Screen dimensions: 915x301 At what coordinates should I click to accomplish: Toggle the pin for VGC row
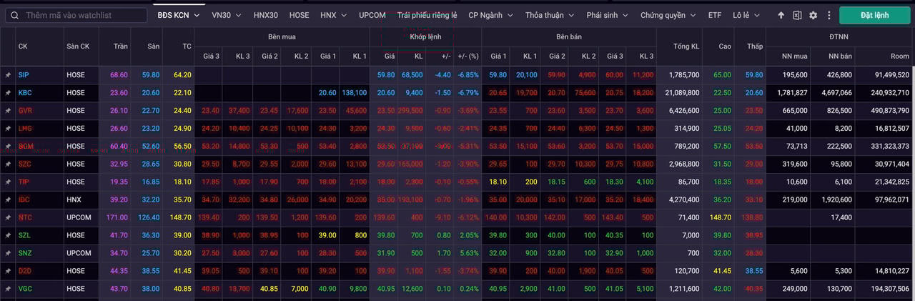click(8, 289)
